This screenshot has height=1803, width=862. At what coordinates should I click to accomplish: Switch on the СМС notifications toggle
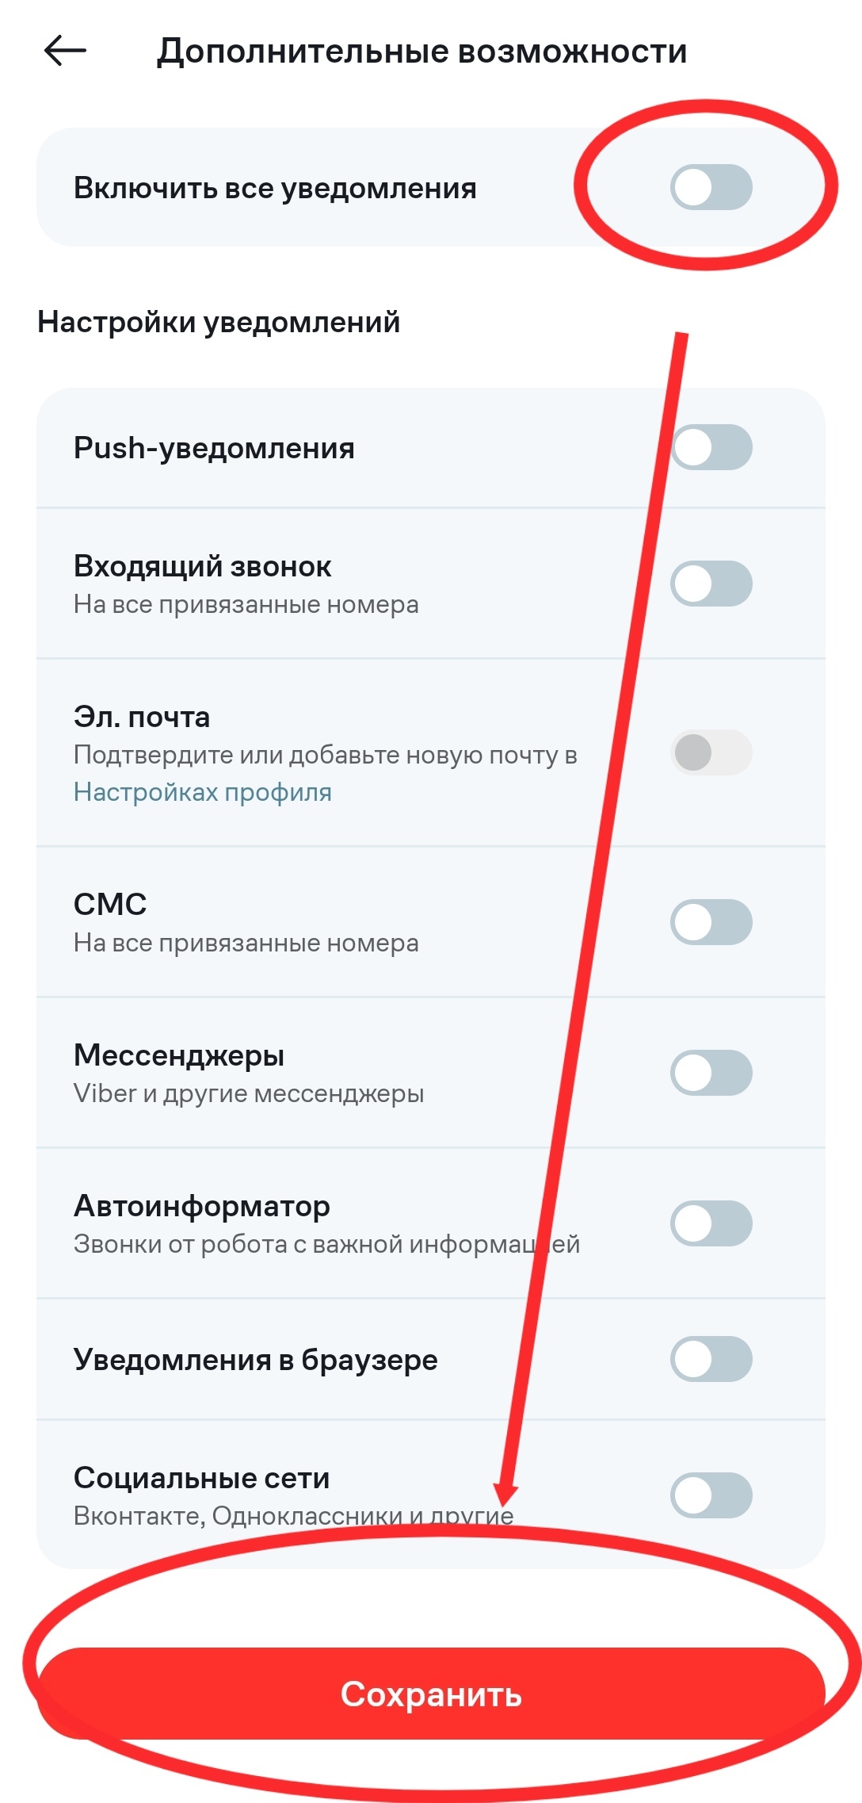click(711, 922)
